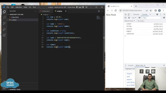
Task: Open Run and Debug view
Action: point(4,29)
